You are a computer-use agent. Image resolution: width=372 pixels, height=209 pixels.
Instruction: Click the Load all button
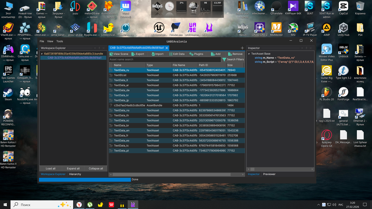[51, 168]
